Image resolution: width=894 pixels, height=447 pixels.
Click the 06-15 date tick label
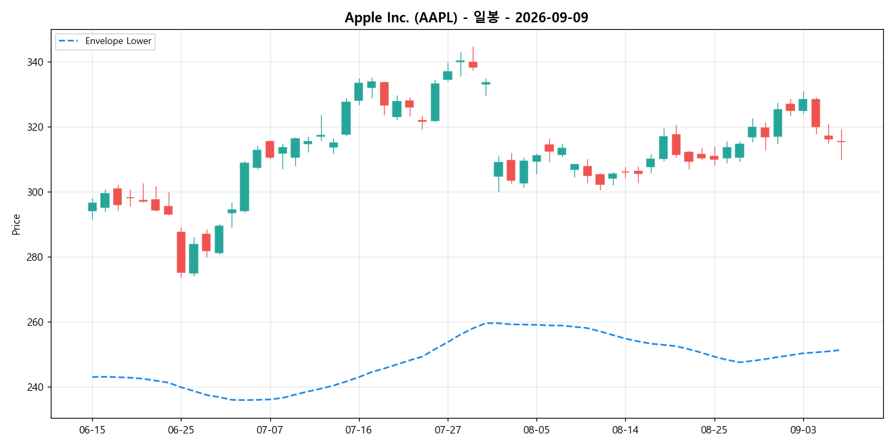(92, 430)
